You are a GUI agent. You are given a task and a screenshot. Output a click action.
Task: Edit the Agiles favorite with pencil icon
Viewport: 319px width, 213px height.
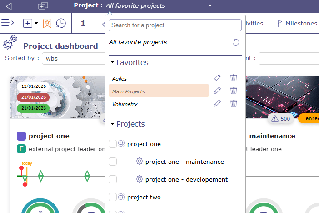pyautogui.click(x=217, y=78)
